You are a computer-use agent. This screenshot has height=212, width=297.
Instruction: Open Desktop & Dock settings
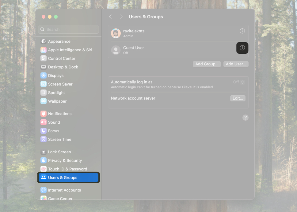pyautogui.click(x=63, y=67)
